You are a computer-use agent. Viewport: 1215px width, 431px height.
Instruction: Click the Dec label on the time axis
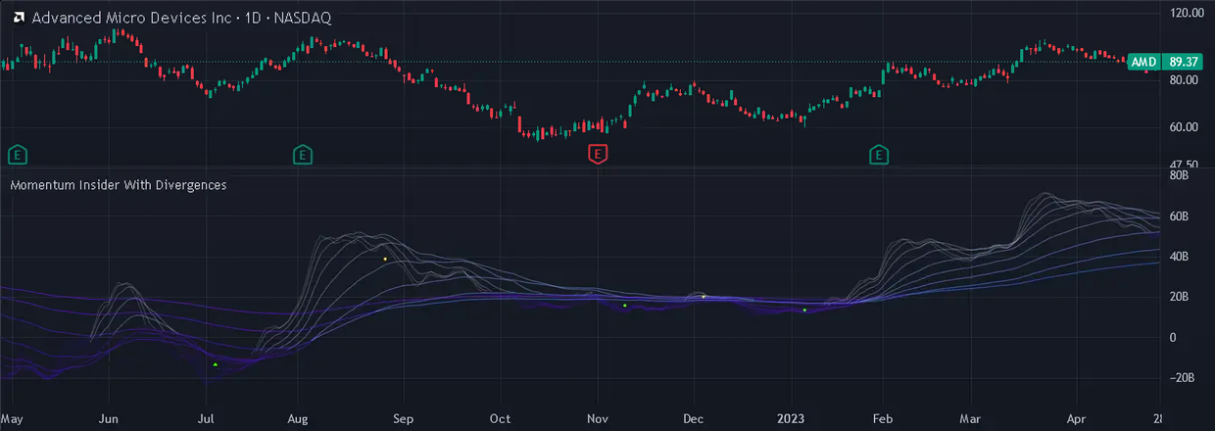(694, 417)
